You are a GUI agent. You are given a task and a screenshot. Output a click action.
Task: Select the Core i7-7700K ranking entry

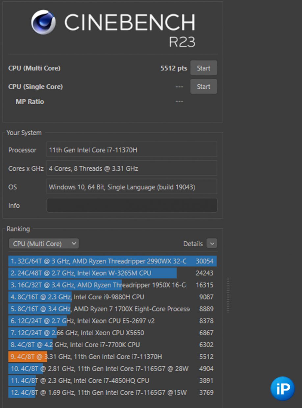(x=112, y=345)
